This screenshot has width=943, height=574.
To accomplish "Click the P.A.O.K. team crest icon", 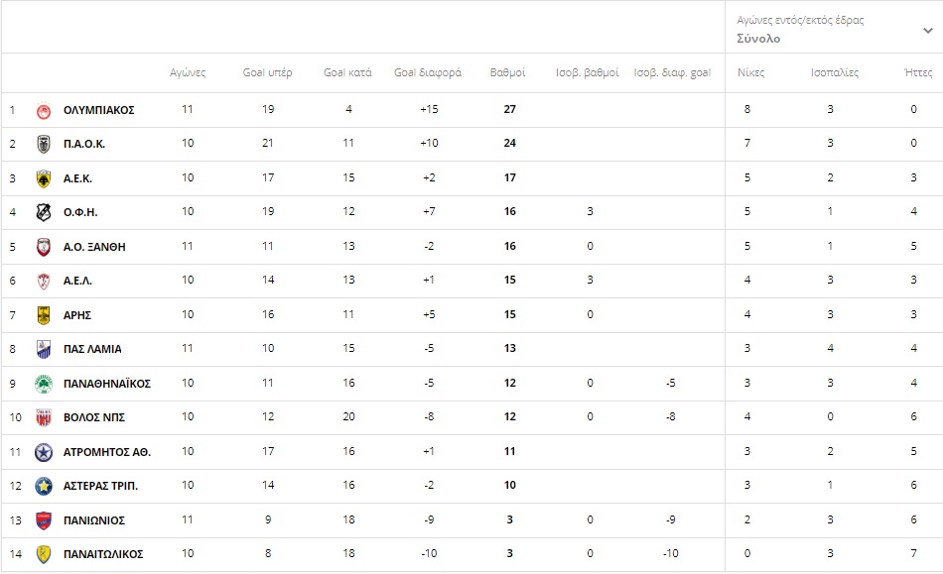I will tap(44, 144).
